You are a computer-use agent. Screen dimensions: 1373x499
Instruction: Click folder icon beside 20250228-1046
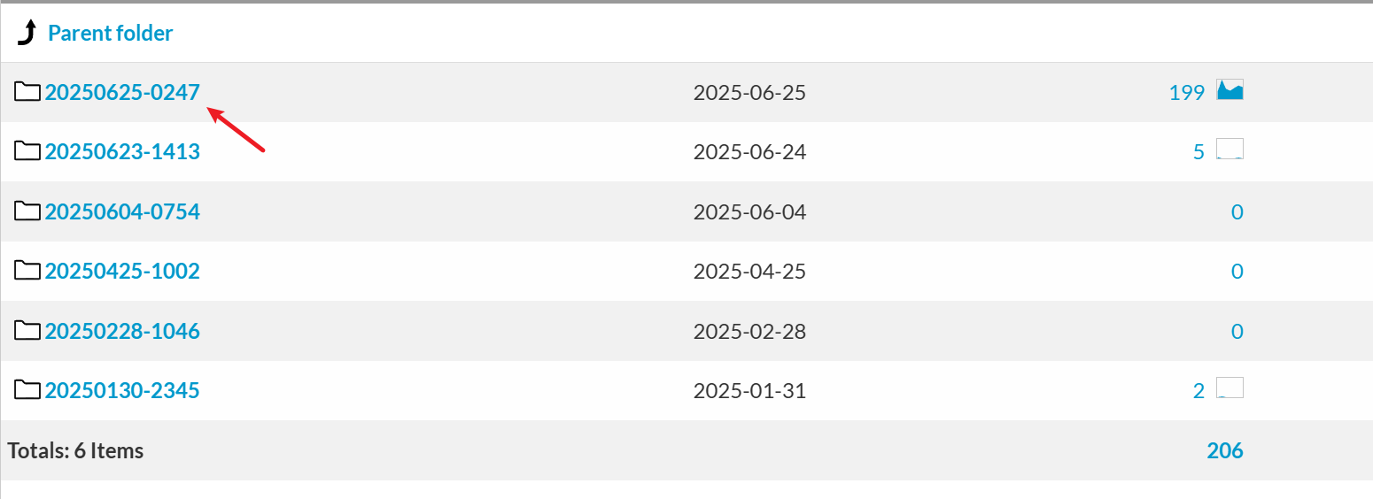pyautogui.click(x=27, y=331)
